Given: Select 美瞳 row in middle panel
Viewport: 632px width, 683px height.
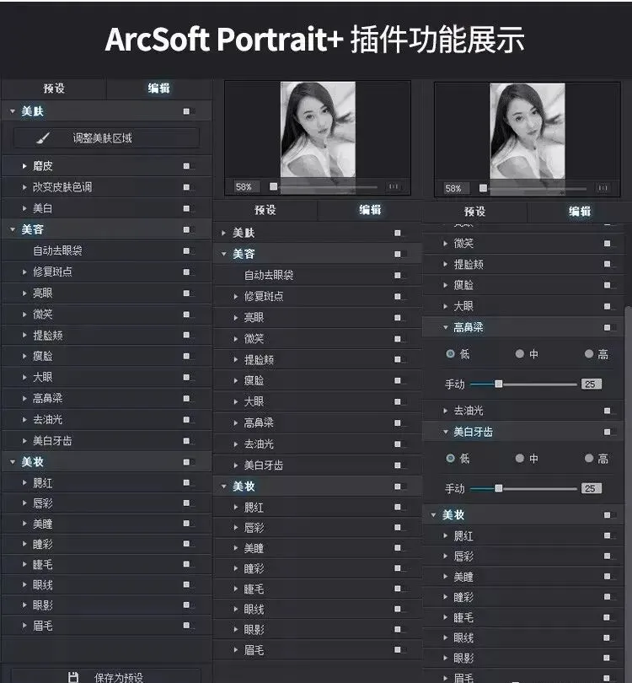Looking at the screenshot, I should (318, 548).
